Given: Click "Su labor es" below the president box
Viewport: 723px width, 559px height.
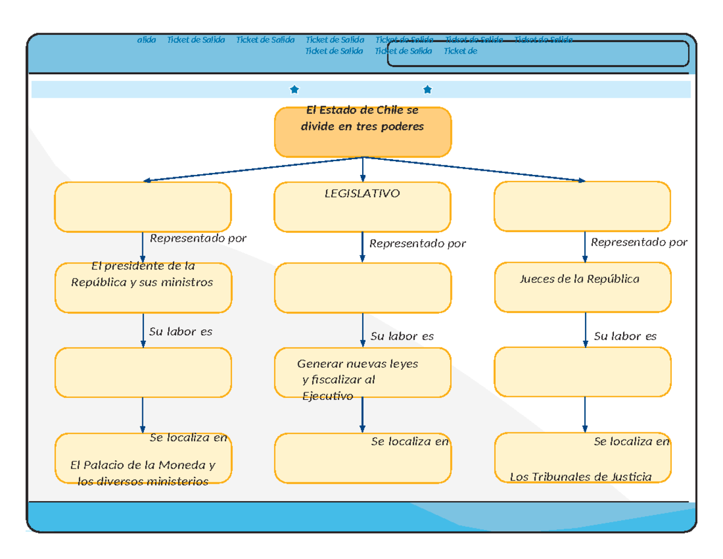Looking at the screenshot, I should [181, 332].
